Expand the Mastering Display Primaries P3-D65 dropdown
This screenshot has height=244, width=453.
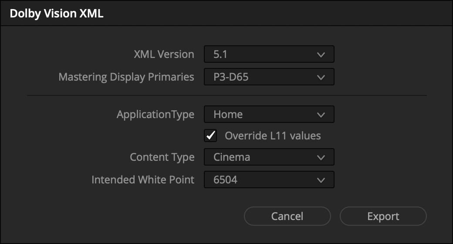pyautogui.click(x=269, y=78)
